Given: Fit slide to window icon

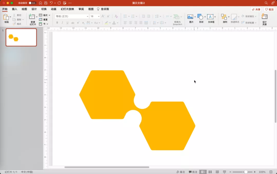Looking at the screenshot, I should [271, 172].
